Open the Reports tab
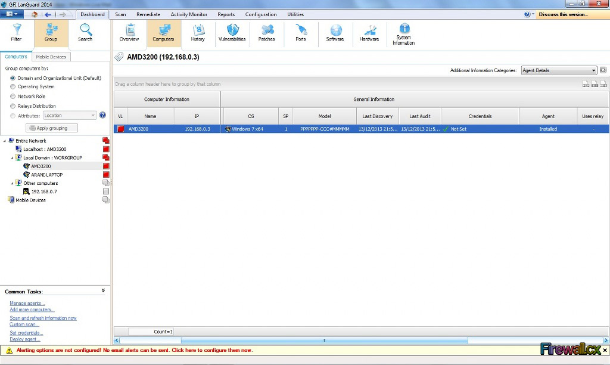The height and width of the screenshot is (365, 610). [226, 14]
